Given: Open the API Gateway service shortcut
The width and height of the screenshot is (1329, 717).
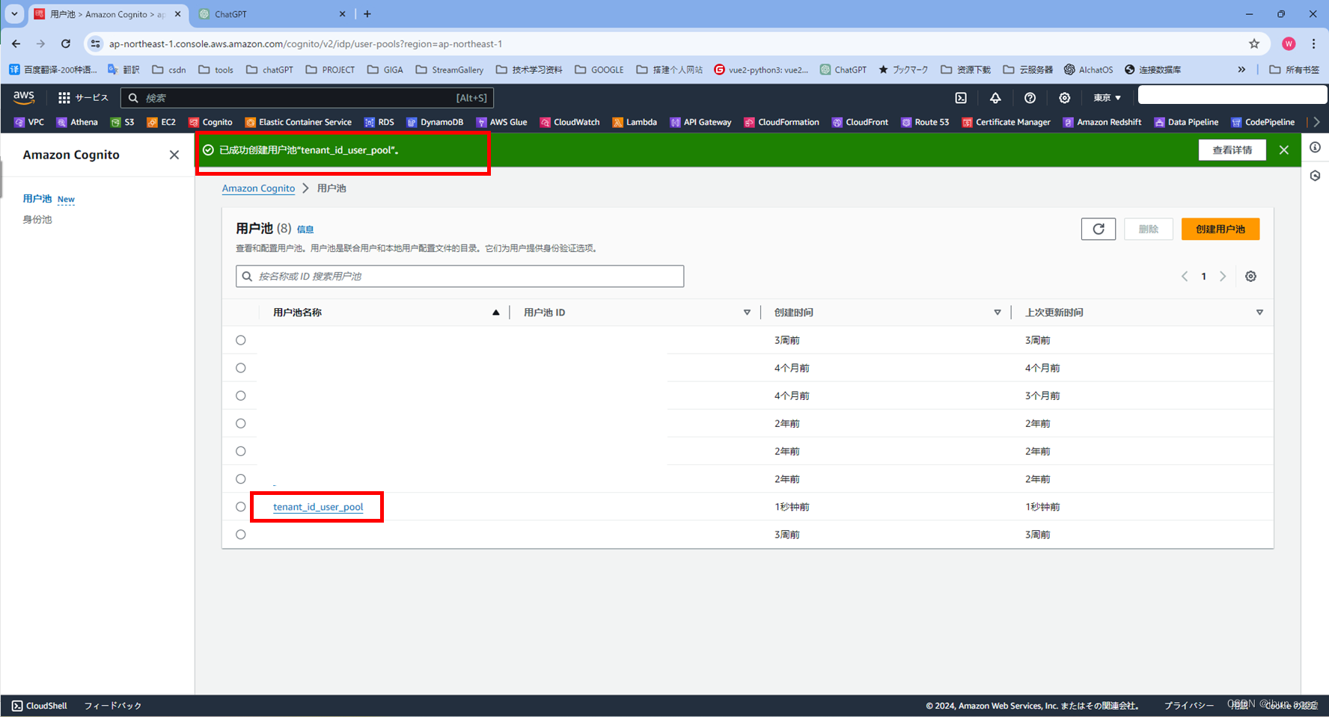Looking at the screenshot, I should [x=700, y=122].
